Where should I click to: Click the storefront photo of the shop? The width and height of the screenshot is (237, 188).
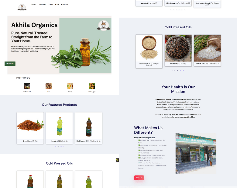point(196,153)
